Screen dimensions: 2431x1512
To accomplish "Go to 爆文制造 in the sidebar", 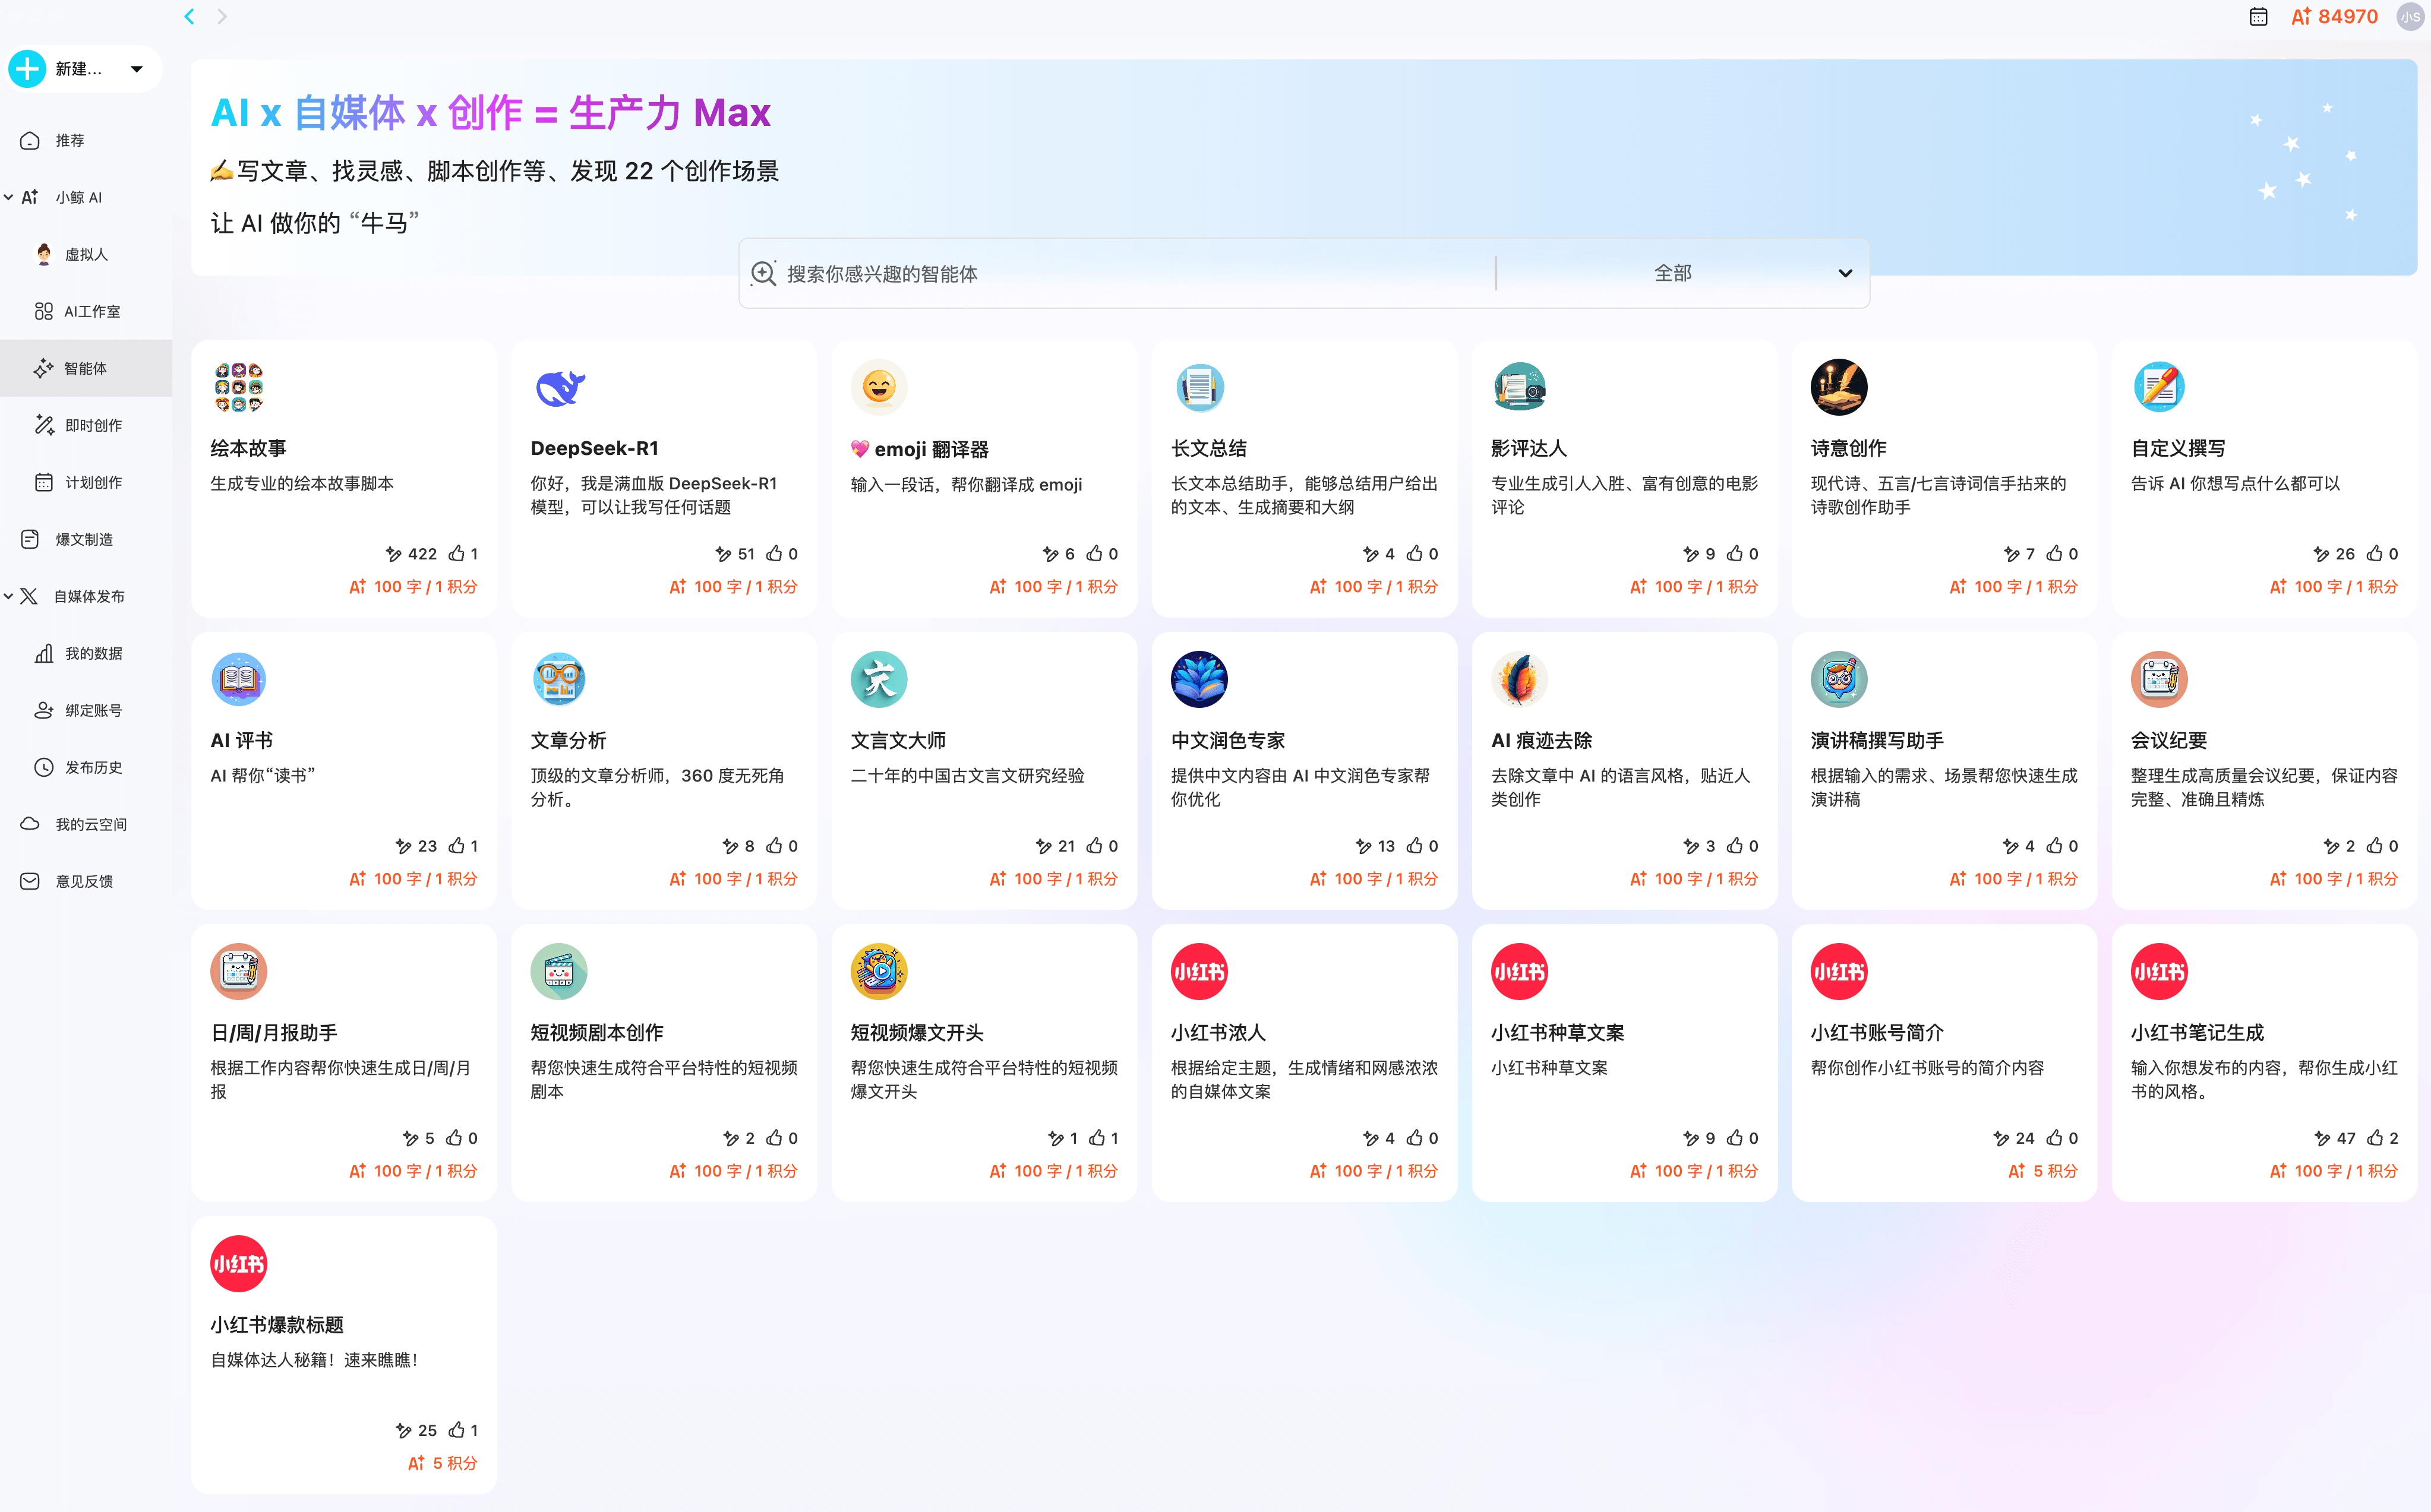I will [84, 539].
